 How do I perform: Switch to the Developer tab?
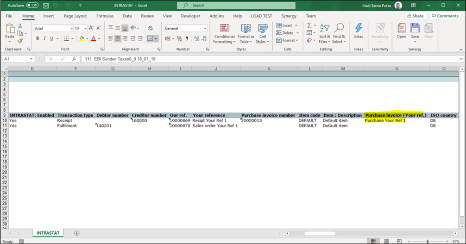(x=190, y=16)
